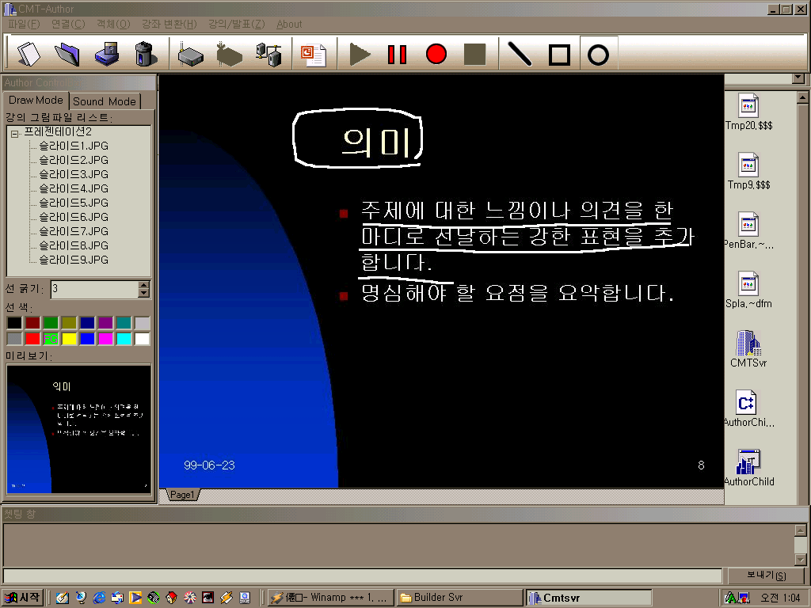Screen dimensions: 811x608
Task: Select the Rectangle drawing tool
Action: [559, 54]
